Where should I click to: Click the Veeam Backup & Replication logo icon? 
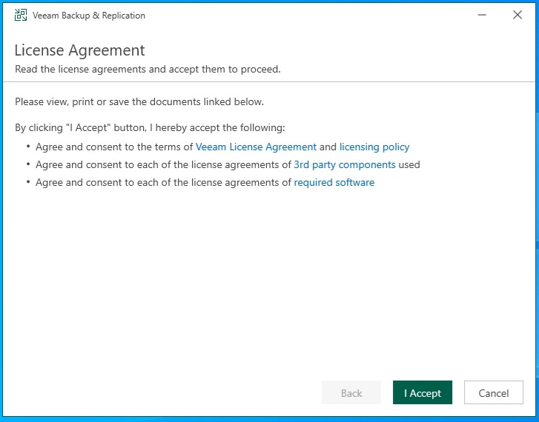coord(21,15)
